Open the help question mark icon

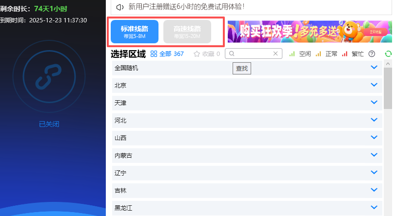point(372,54)
